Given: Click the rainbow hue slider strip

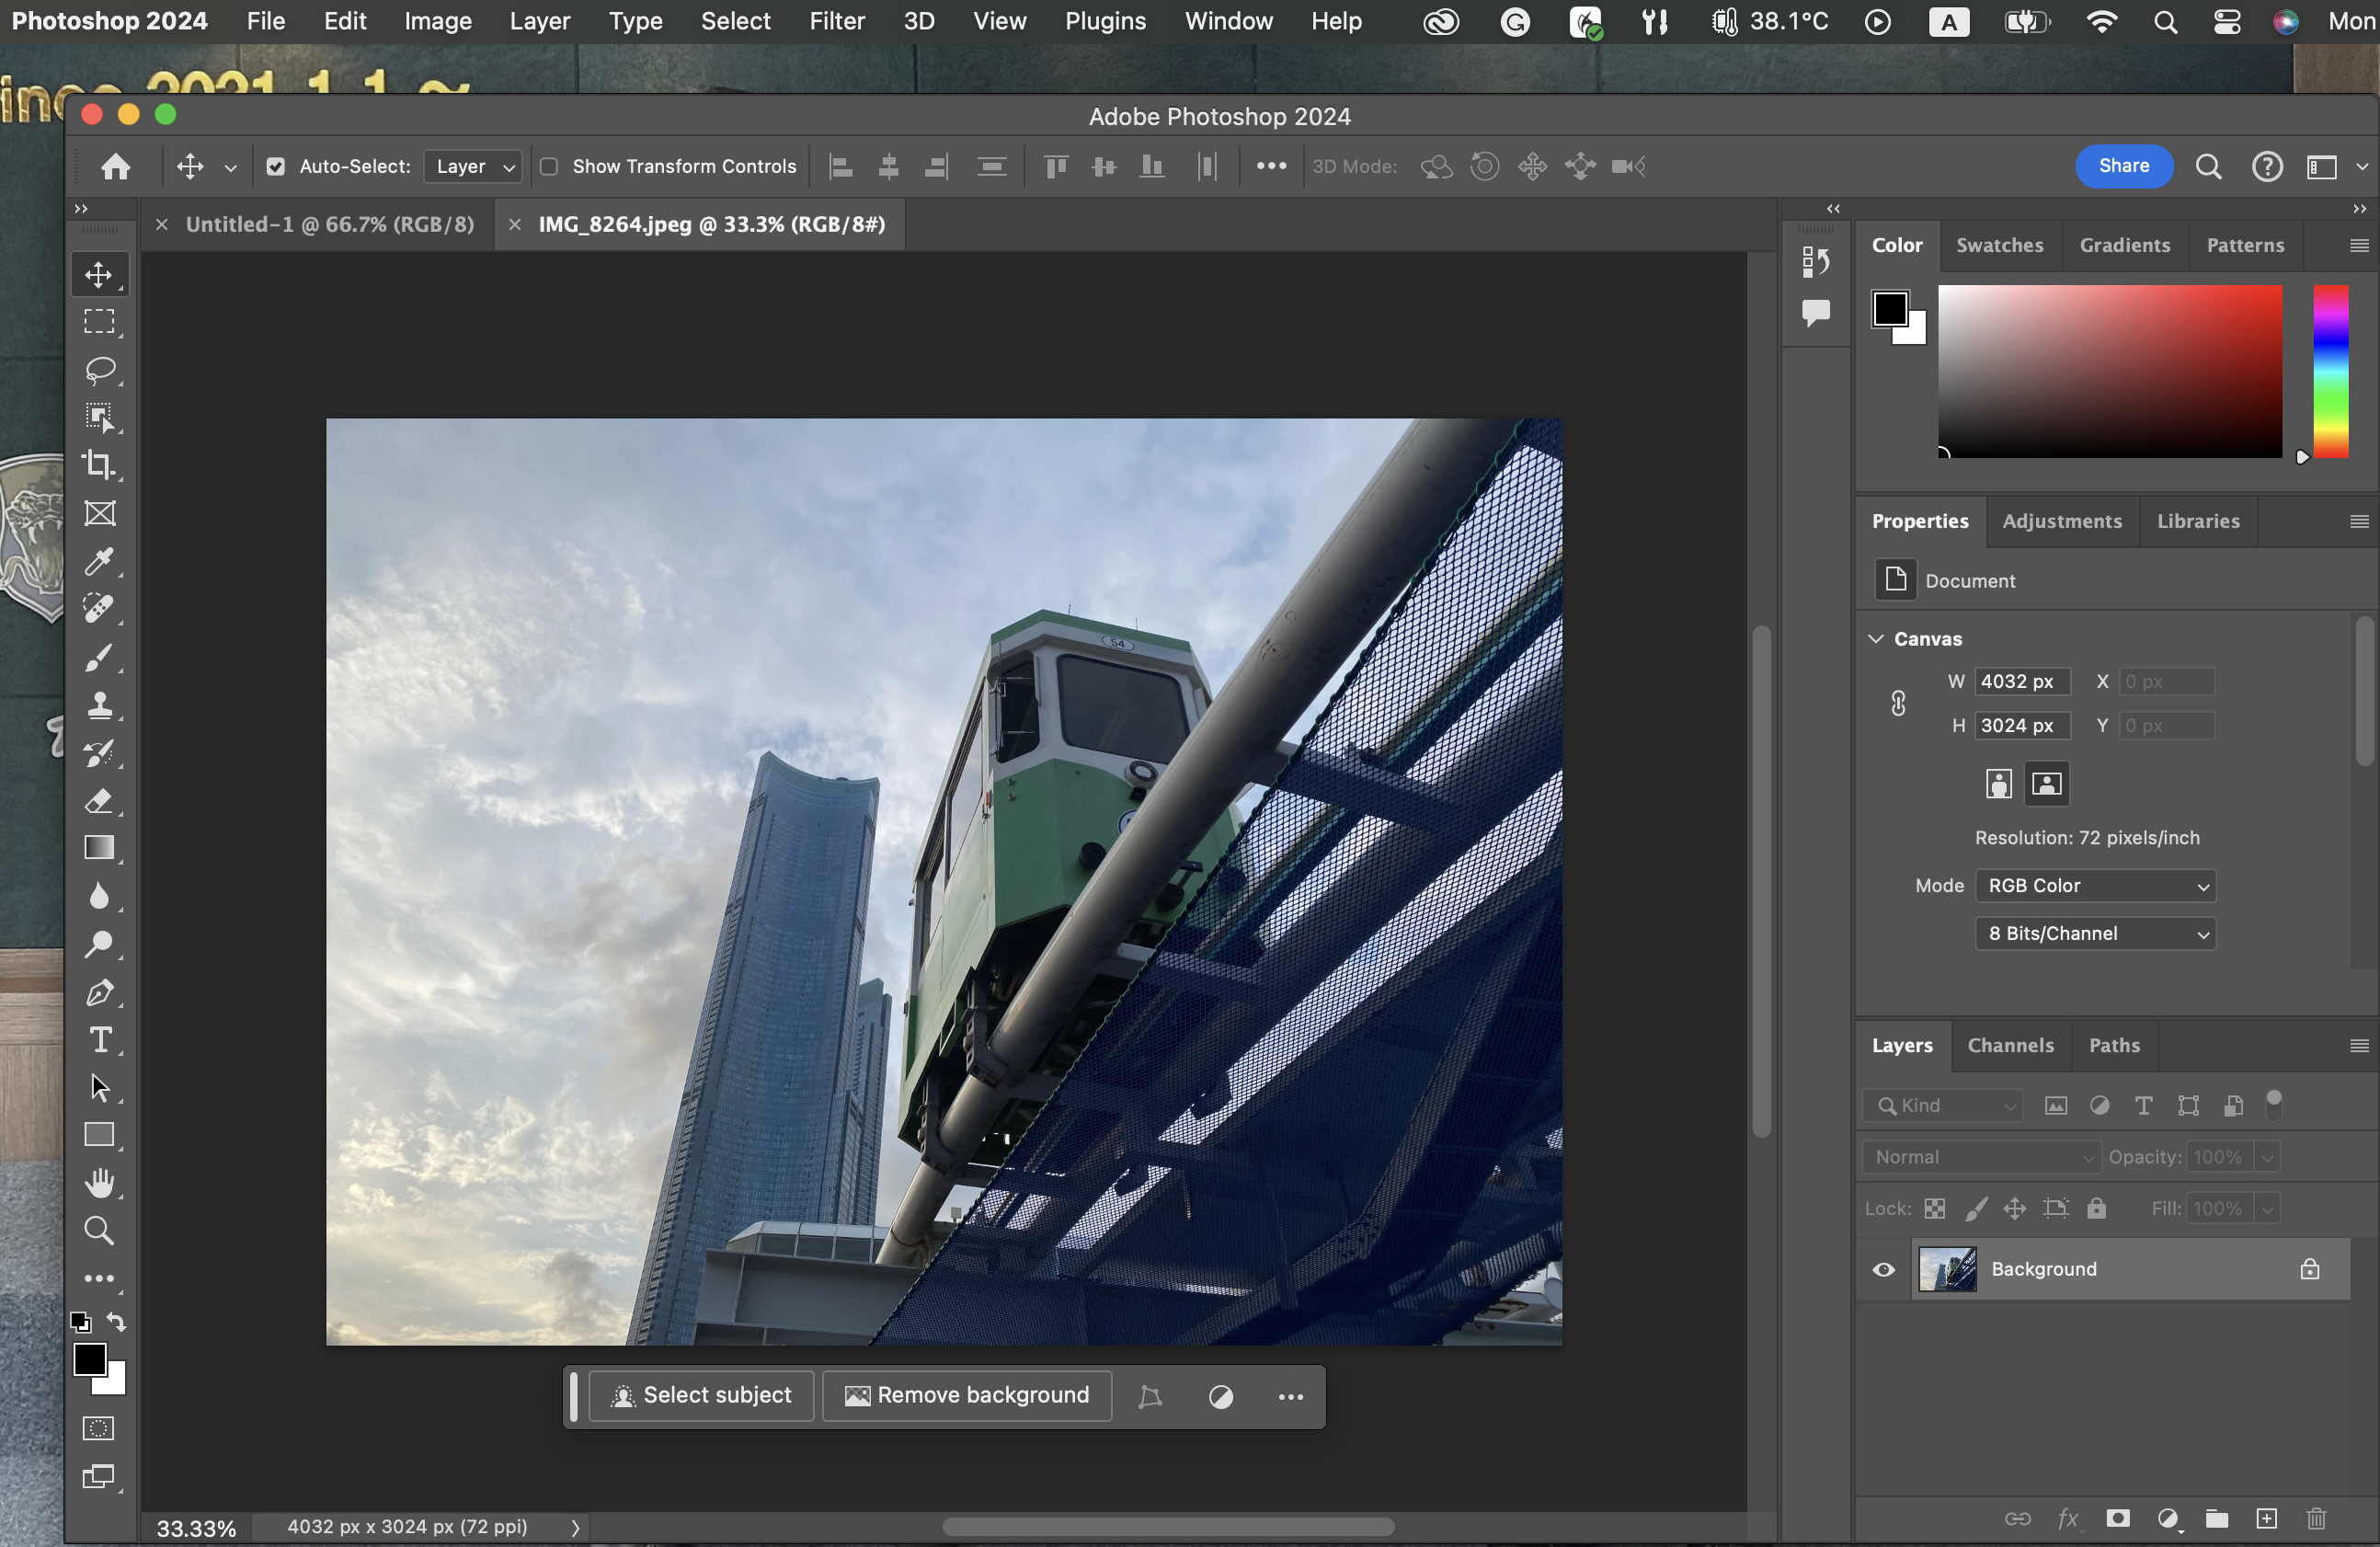Looking at the screenshot, I should (x=2330, y=371).
